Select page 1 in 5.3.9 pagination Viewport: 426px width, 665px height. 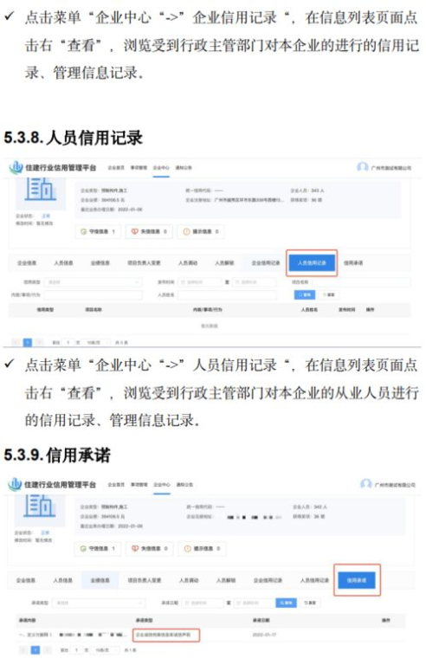pos(35,649)
